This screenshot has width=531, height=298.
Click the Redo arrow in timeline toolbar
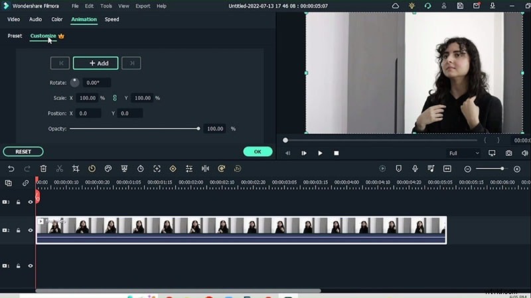pyautogui.click(x=27, y=169)
